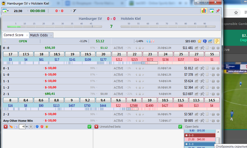Screen dimensions: 247x148
Task: Expand the 1 - 2 selection row
Action: click(213, 88)
